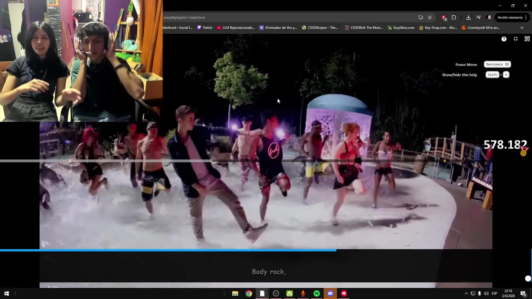Open the Crunchyroll bookmark
532x299 pixels.
click(x=480, y=28)
